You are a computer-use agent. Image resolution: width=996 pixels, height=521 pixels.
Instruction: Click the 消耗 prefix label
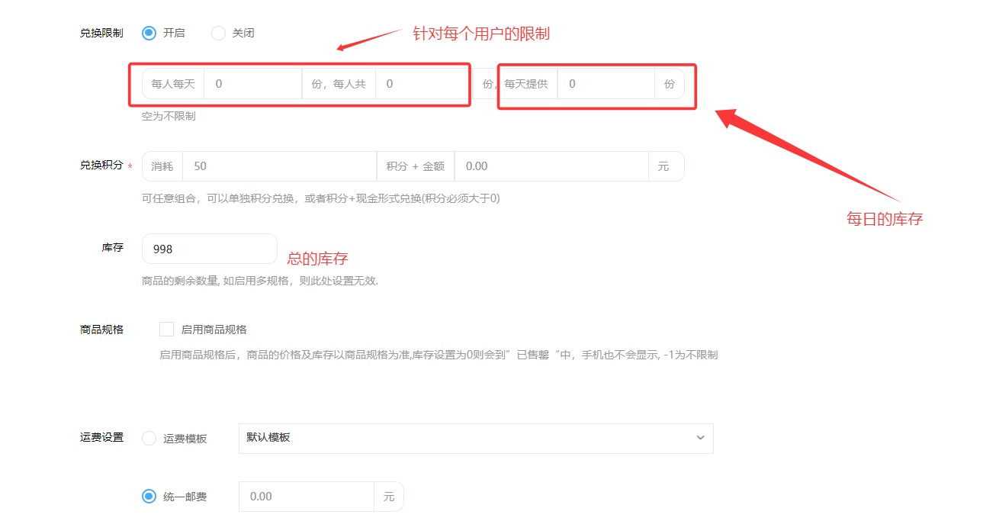tap(162, 166)
